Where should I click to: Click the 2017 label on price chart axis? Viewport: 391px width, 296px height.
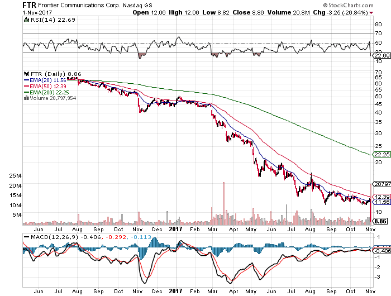175,229
